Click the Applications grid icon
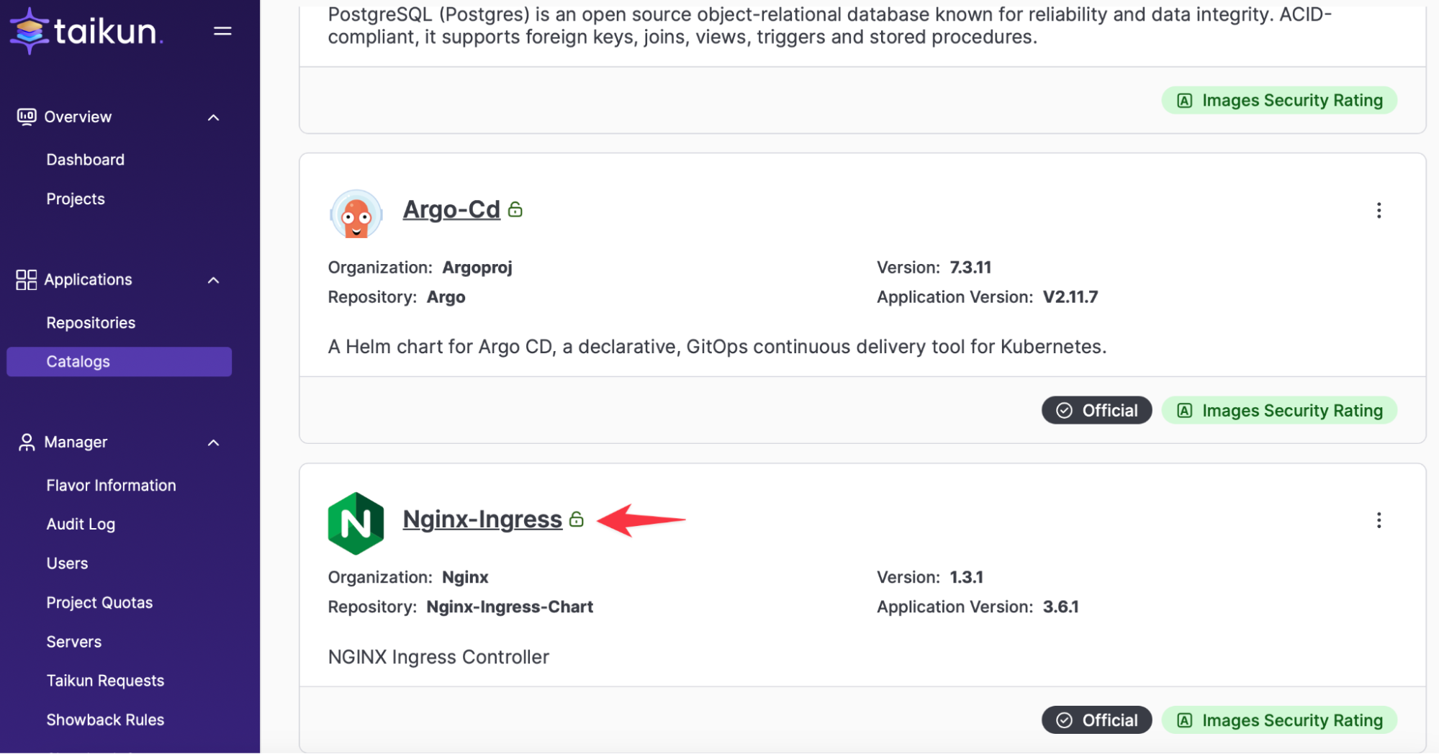 pyautogui.click(x=27, y=280)
